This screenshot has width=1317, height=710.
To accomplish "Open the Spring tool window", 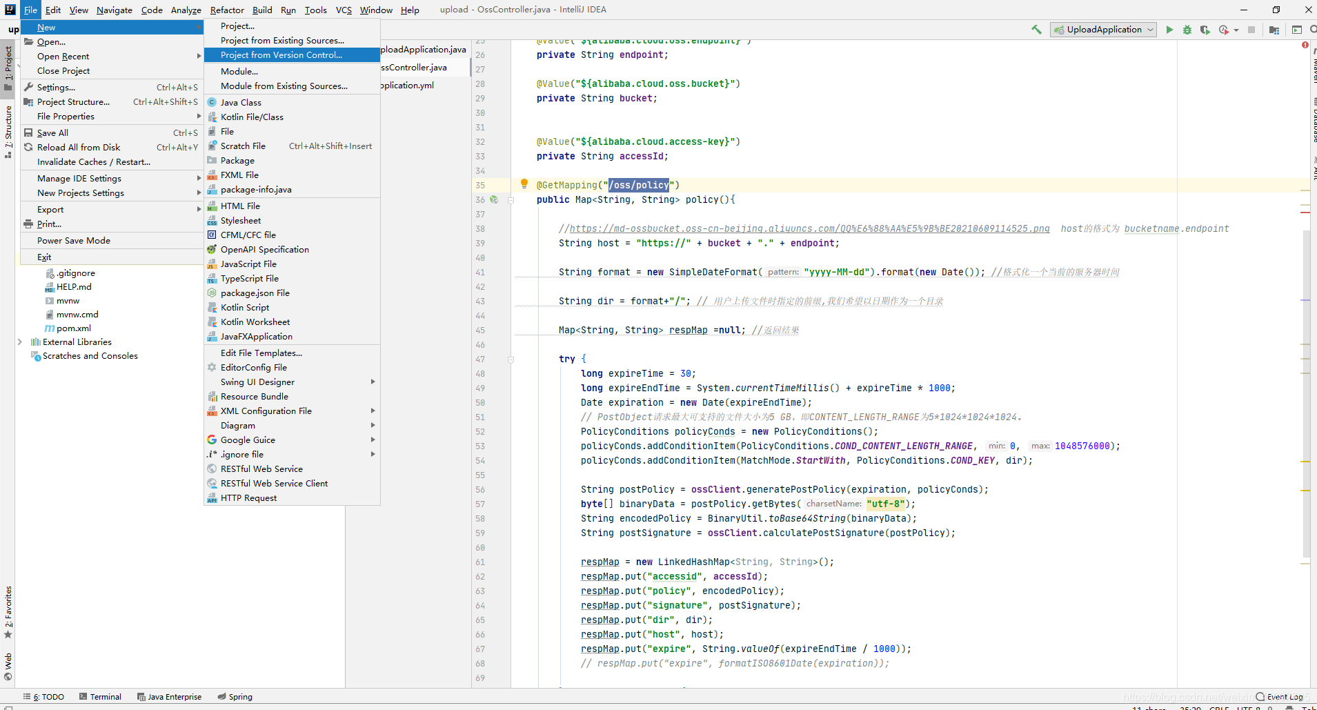I will tap(235, 696).
